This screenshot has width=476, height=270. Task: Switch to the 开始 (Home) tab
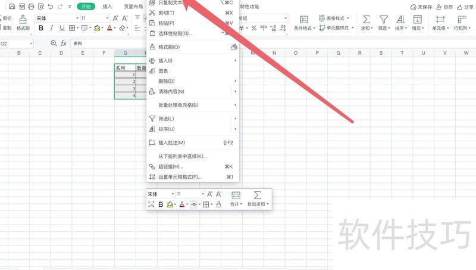[x=86, y=7]
